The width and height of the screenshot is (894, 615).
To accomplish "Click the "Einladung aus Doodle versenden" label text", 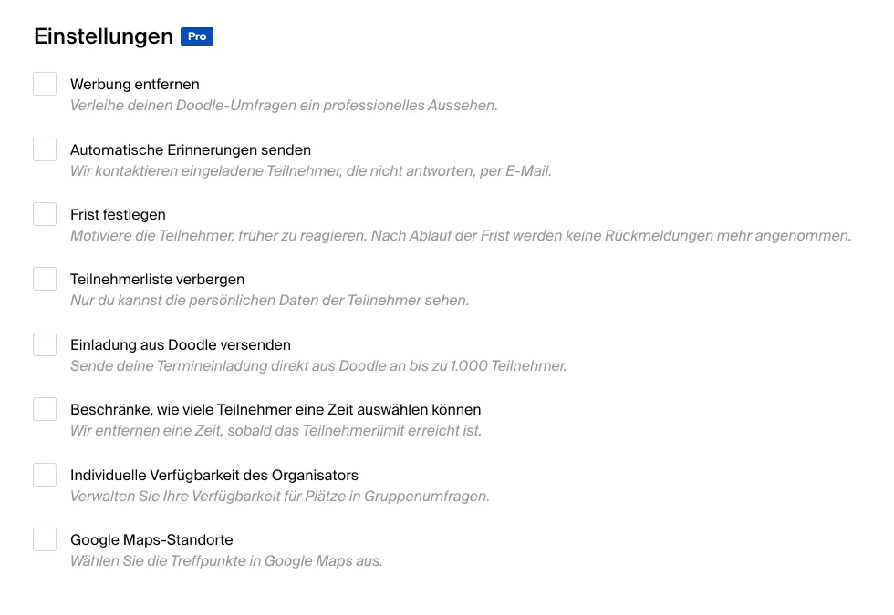I will 180,345.
